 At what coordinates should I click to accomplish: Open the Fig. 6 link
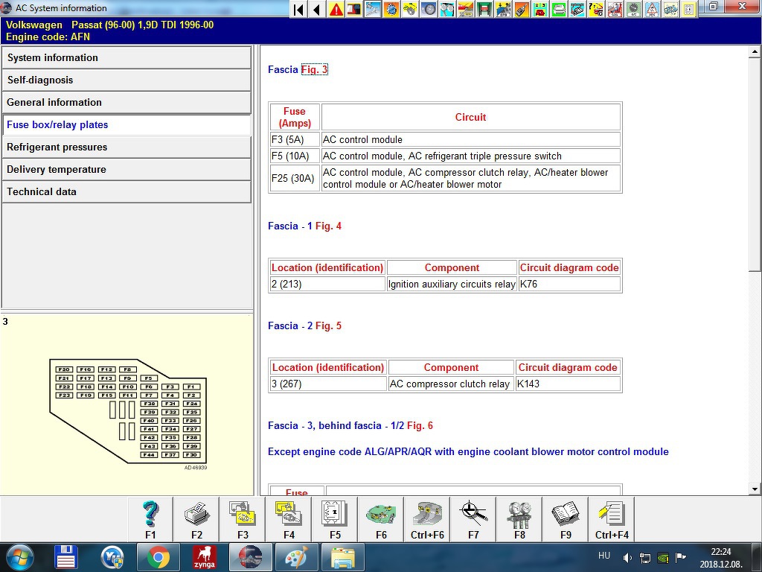click(x=420, y=425)
